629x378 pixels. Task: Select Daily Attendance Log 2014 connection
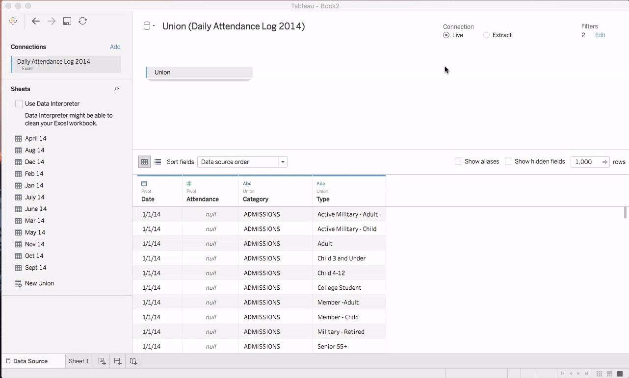(66, 64)
